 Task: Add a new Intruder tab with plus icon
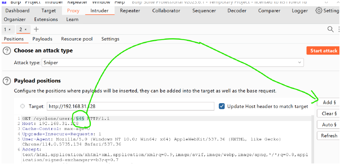click(x=36, y=29)
